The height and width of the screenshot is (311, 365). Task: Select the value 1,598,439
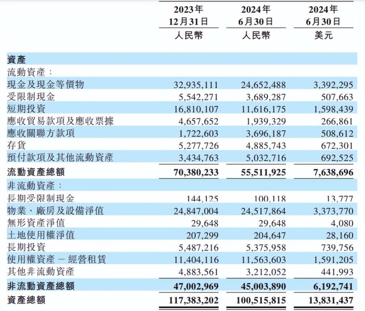[333, 109]
